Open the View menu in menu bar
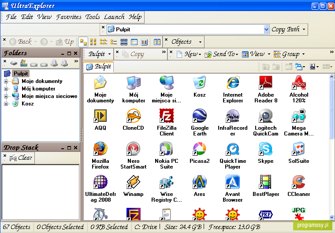 (44, 17)
